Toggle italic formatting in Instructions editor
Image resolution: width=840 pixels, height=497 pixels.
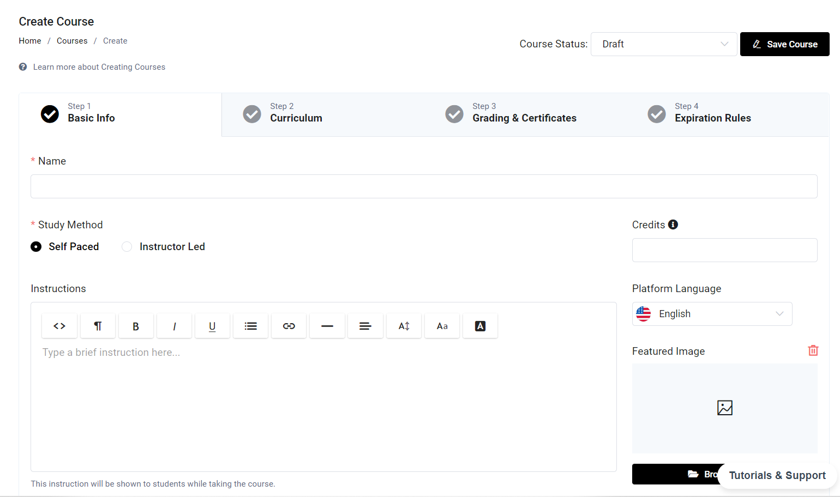click(174, 326)
